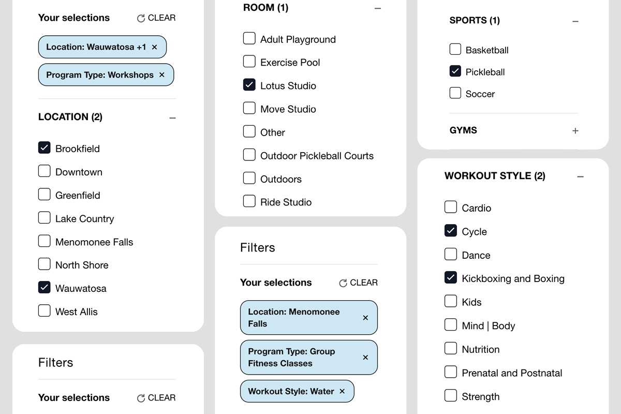Check the Strength workout style
This screenshot has height=414, width=621.
coord(451,396)
